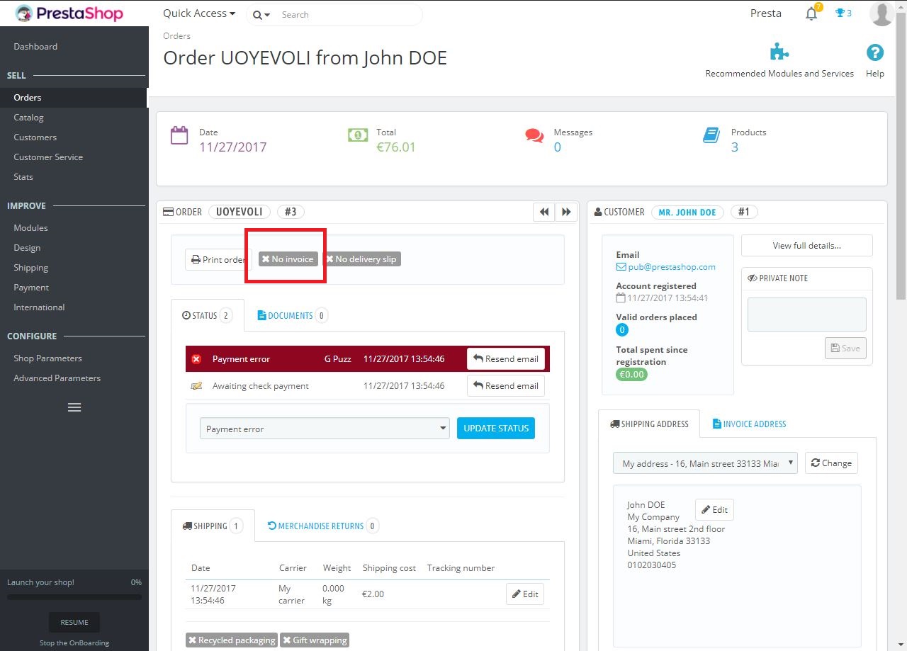Viewport: 907px width, 651px height.
Task: Open shipping address selection dropdown
Action: [705, 463]
